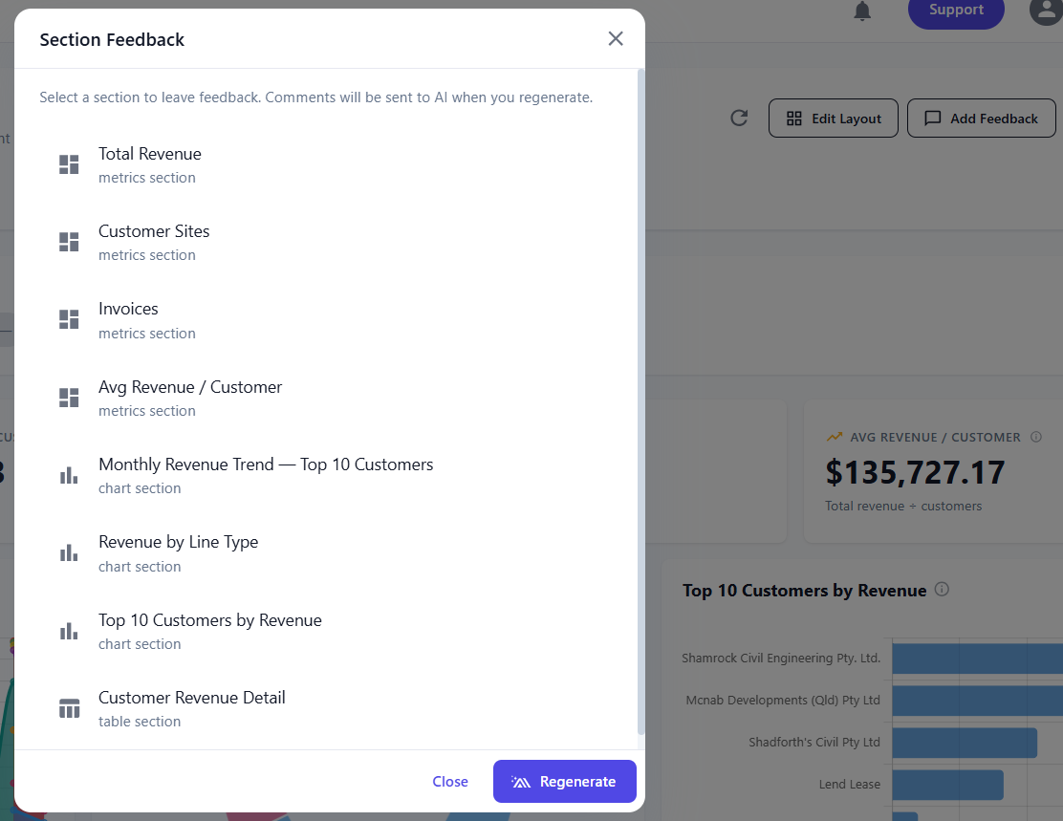The width and height of the screenshot is (1063, 821).
Task: Click the bar chart icon beside Revenue by Line Type
Action: [x=69, y=552]
